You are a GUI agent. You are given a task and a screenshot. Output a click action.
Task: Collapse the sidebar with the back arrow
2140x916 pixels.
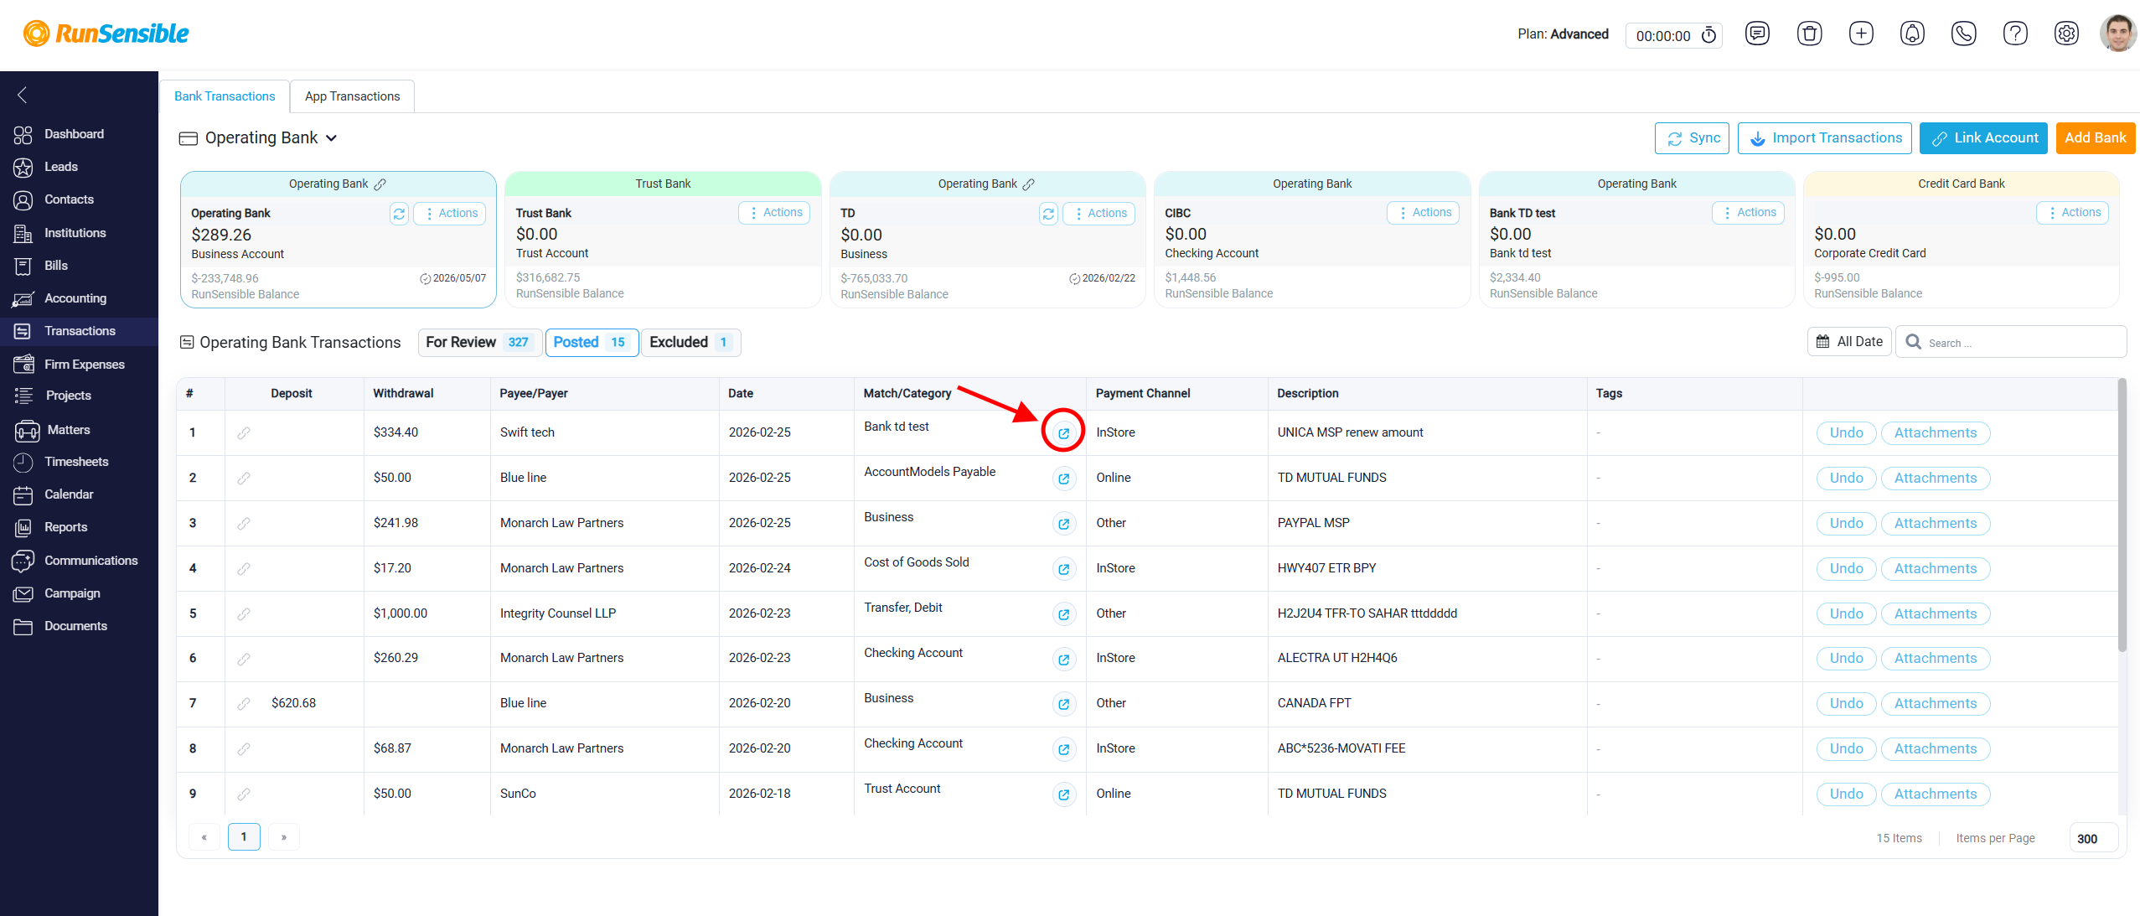(x=23, y=96)
